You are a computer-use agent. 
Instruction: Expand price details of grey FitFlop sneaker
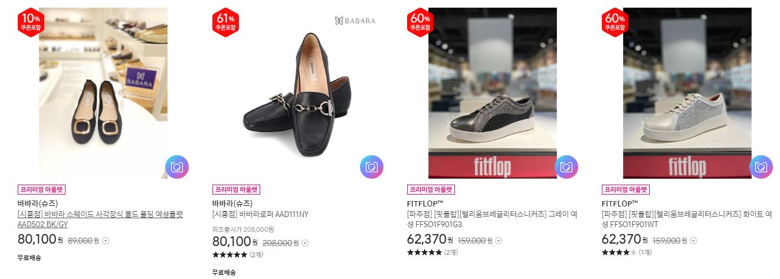[x=499, y=241]
